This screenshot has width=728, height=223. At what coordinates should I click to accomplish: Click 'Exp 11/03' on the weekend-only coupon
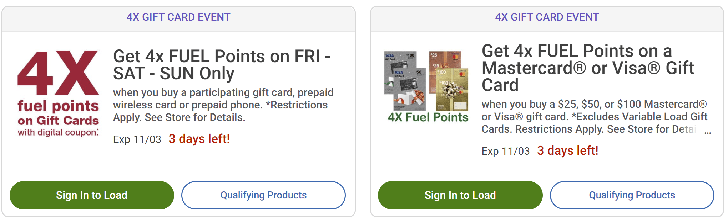coord(137,139)
